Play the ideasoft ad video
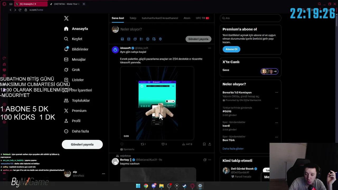Image resolution: width=338 pixels, height=190 pixels. pos(157,103)
